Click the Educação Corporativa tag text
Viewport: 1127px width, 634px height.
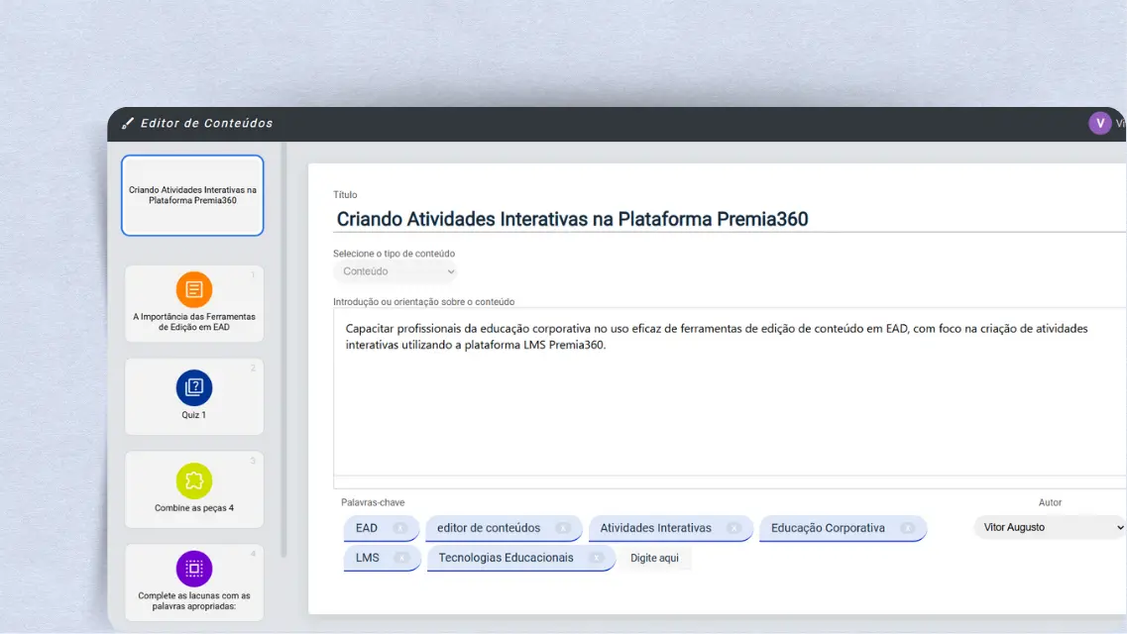[x=828, y=528]
